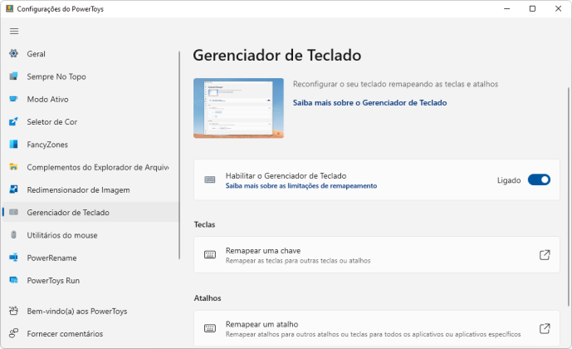Click the Modo Ativo coffee cup icon
Image resolution: width=572 pixels, height=349 pixels.
pos(13,99)
